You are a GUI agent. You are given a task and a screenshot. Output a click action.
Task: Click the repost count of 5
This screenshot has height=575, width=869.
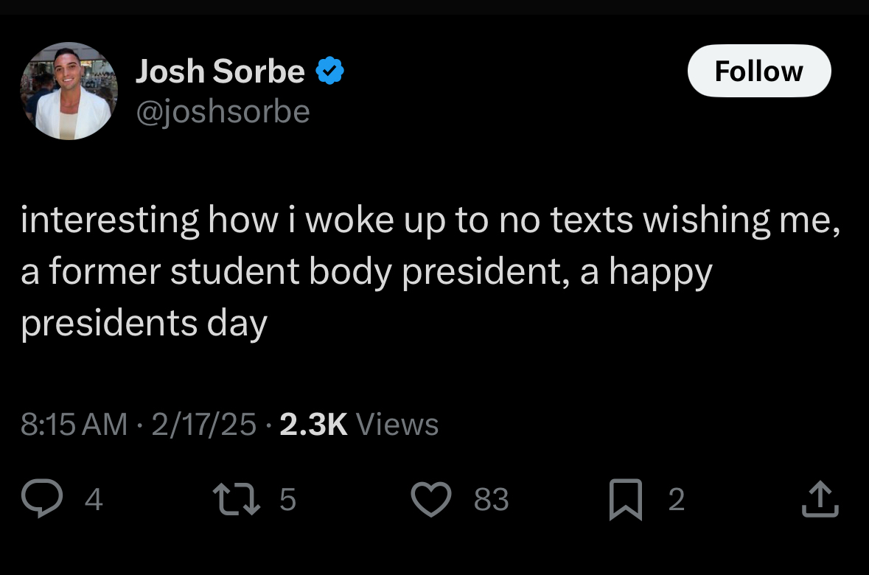pyautogui.click(x=288, y=500)
